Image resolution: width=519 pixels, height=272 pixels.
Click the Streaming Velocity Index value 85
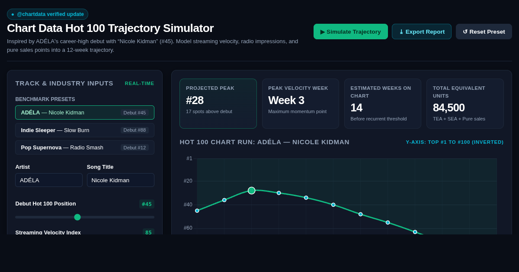click(148, 232)
